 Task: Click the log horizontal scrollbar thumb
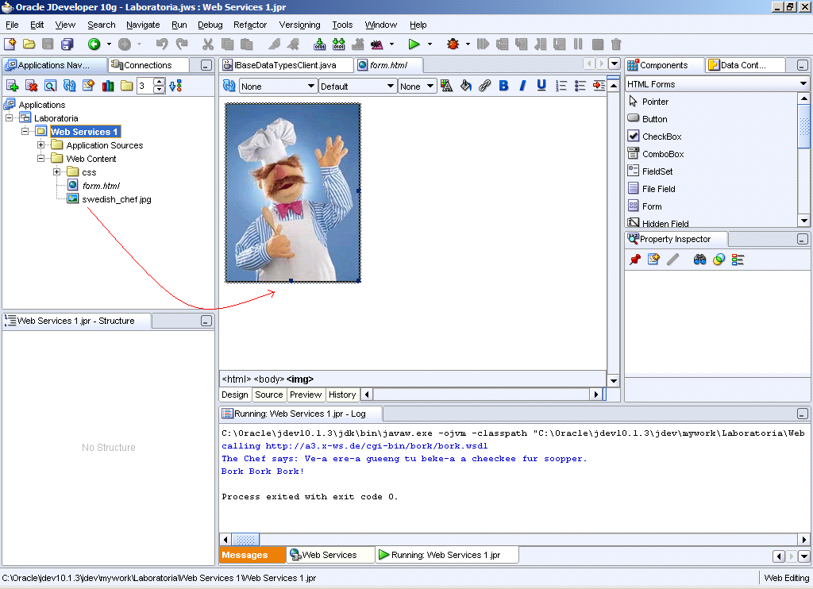click(245, 540)
